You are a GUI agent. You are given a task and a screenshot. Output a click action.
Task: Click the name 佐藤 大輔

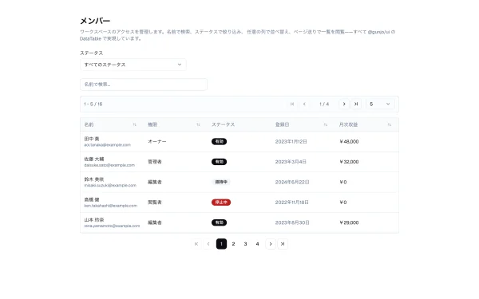click(94, 159)
